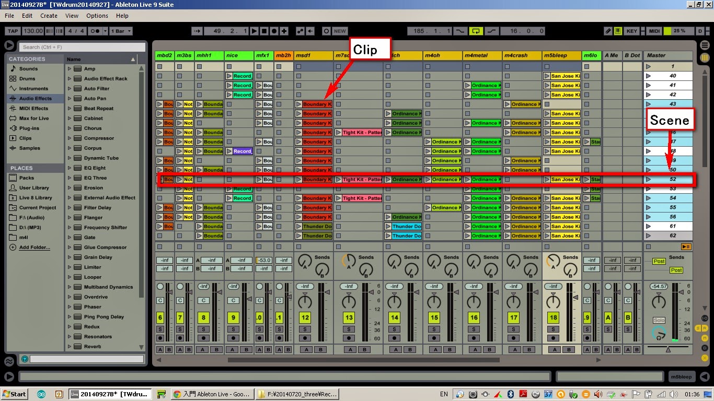Screen dimensions: 714x401
Task: Open the File menu
Action: coord(9,16)
